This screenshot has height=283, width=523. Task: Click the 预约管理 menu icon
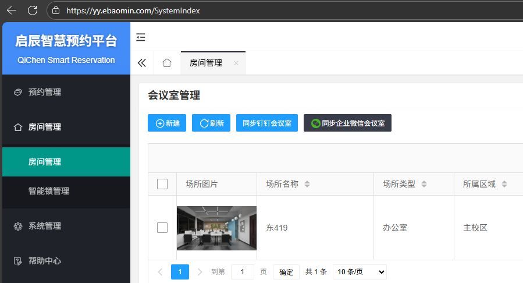click(18, 92)
